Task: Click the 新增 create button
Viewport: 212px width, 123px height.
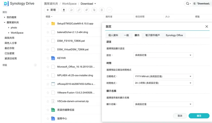Action: click(x=52, y=10)
